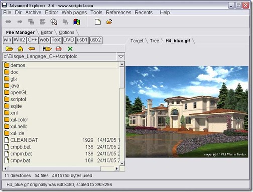Click the red printer icon
The width and height of the screenshot is (253, 192).
tap(59, 49)
